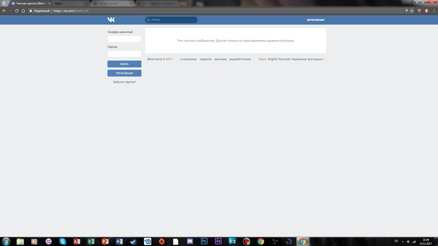Switch site language to Русский
Viewport: 438px width, 246px height.
pyautogui.click(x=284, y=59)
